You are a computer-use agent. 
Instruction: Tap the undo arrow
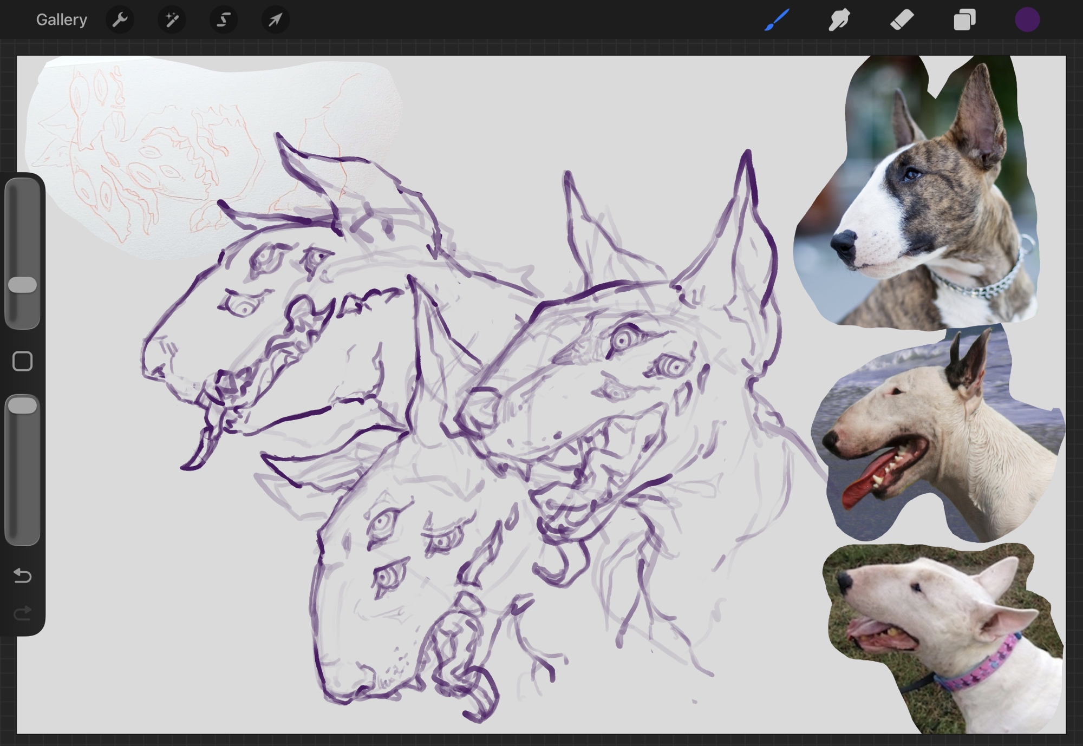(x=22, y=575)
